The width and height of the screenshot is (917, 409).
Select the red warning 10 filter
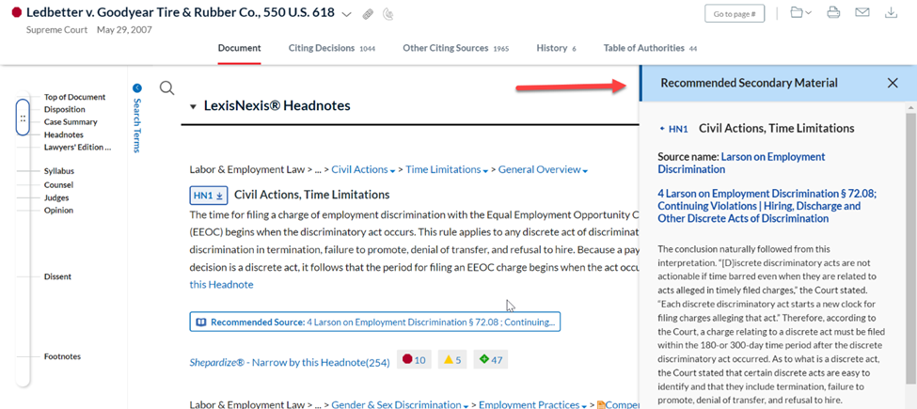coord(414,360)
